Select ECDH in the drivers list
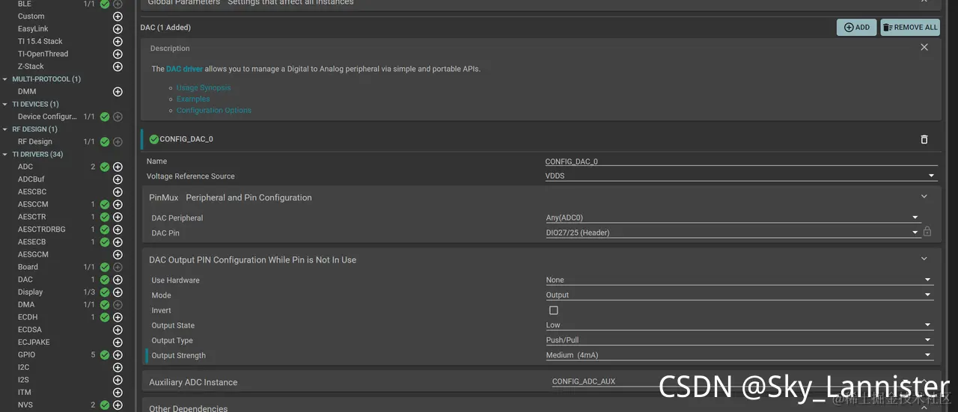 28,317
